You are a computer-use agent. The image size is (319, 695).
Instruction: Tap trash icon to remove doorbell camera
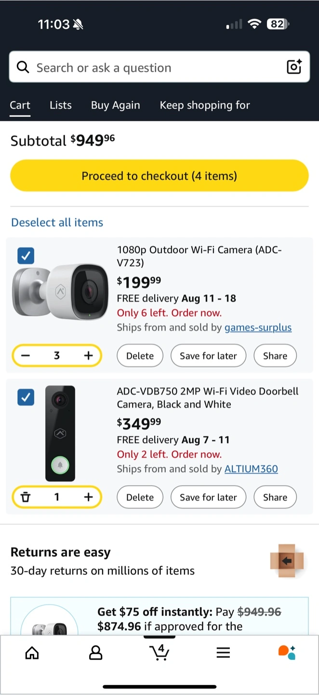[x=26, y=497]
